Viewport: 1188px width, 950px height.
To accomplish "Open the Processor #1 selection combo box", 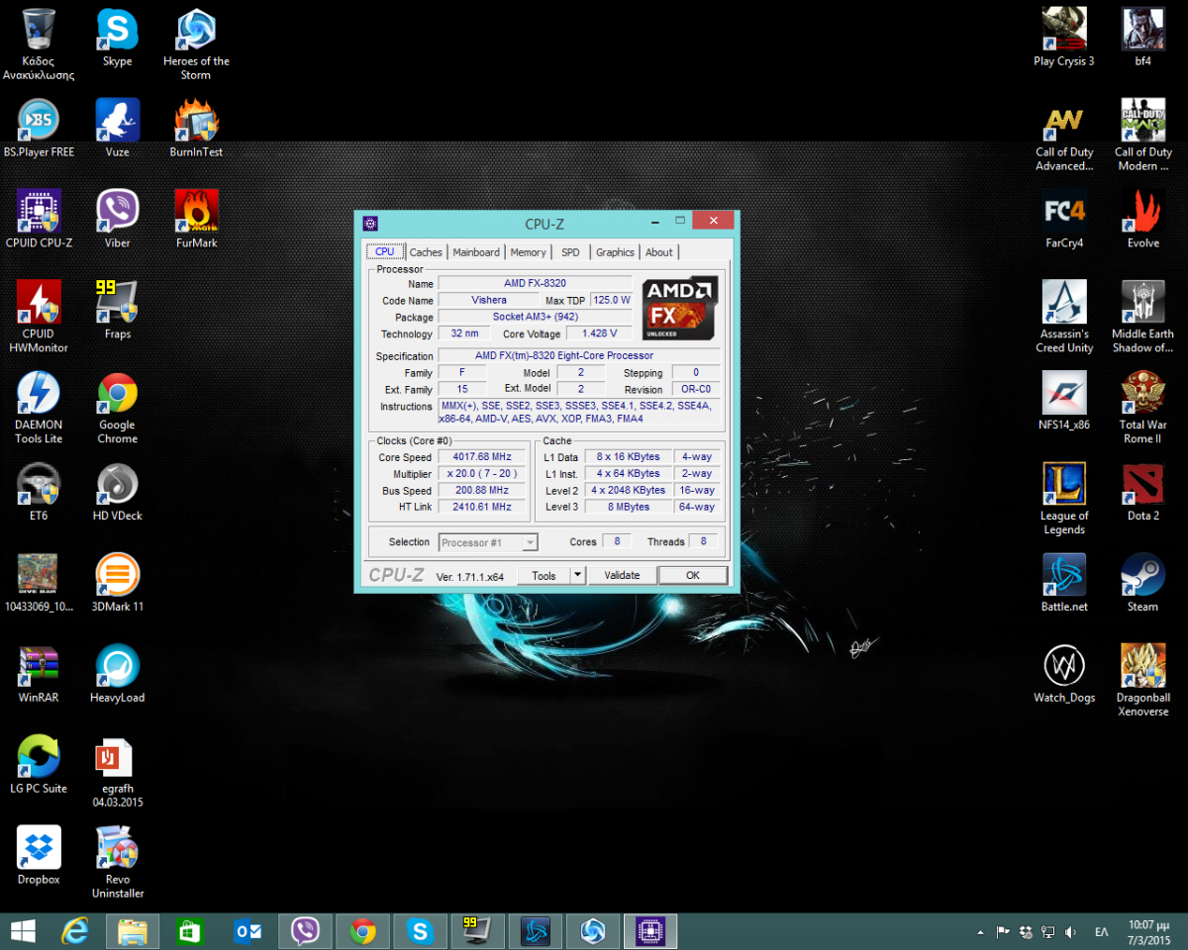I will [488, 542].
